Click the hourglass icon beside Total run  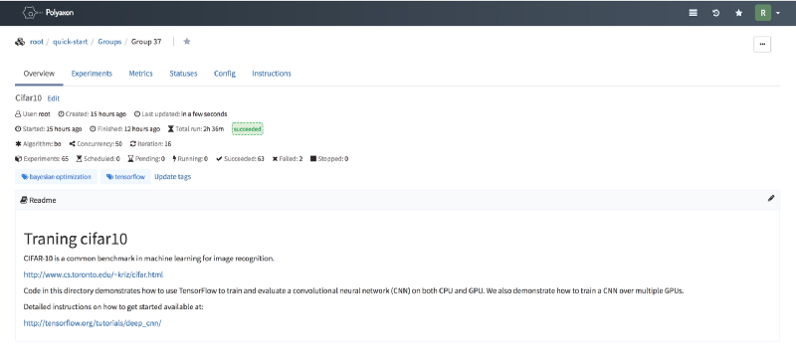coord(170,129)
